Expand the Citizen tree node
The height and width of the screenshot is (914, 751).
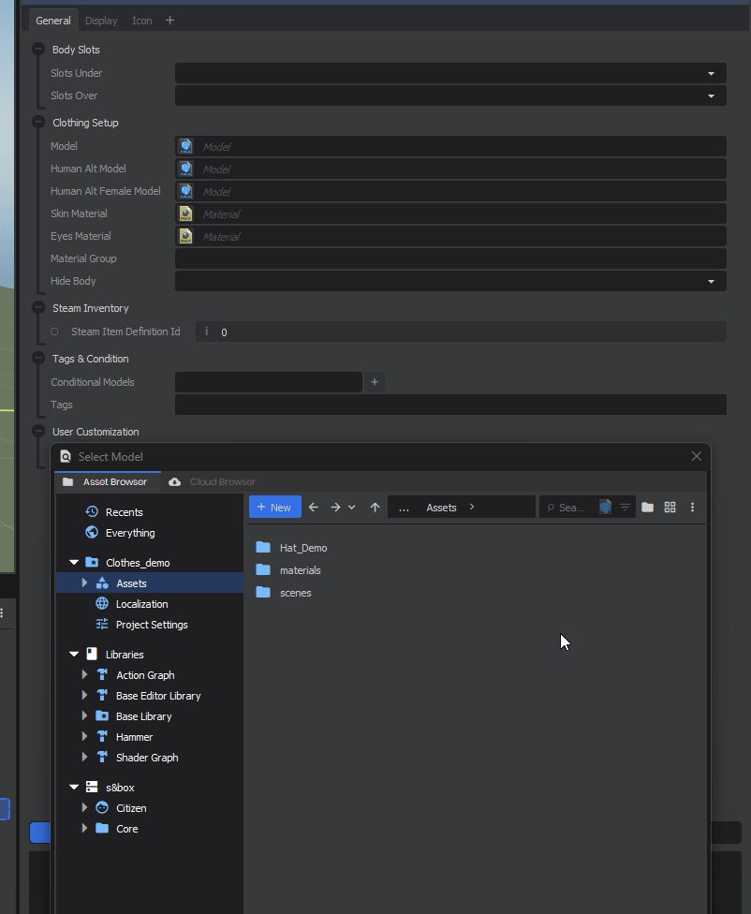(x=84, y=808)
